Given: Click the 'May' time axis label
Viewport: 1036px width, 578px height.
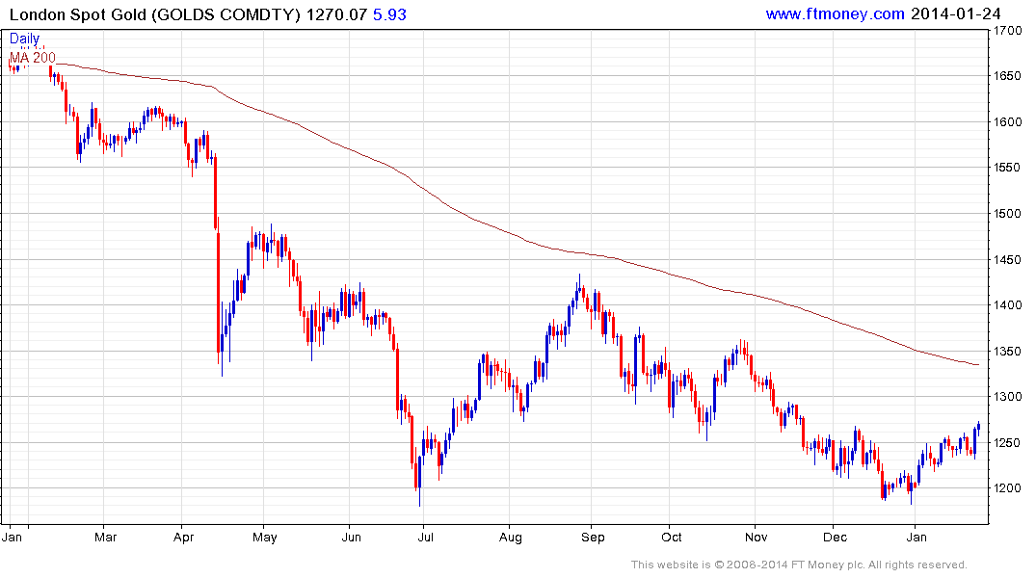Looking at the screenshot, I should pyautogui.click(x=265, y=538).
